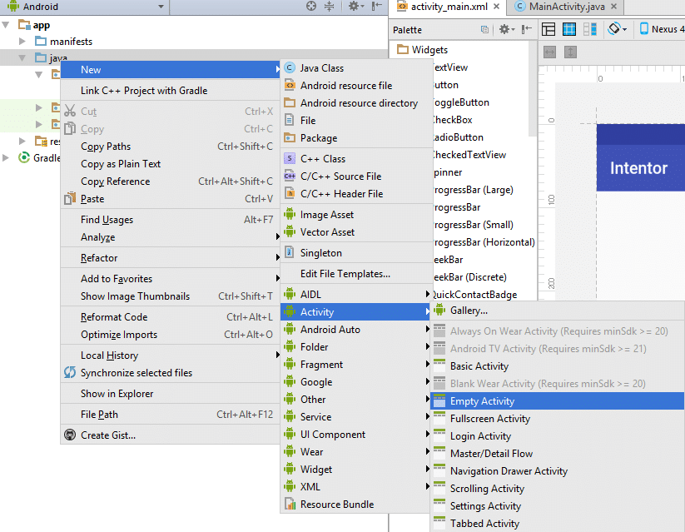Choose Java Class from the New submenu

point(356,68)
